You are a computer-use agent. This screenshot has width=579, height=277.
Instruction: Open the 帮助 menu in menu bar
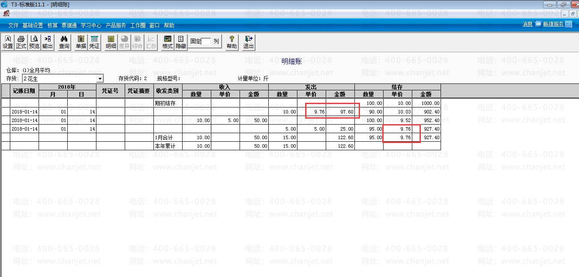169,26
